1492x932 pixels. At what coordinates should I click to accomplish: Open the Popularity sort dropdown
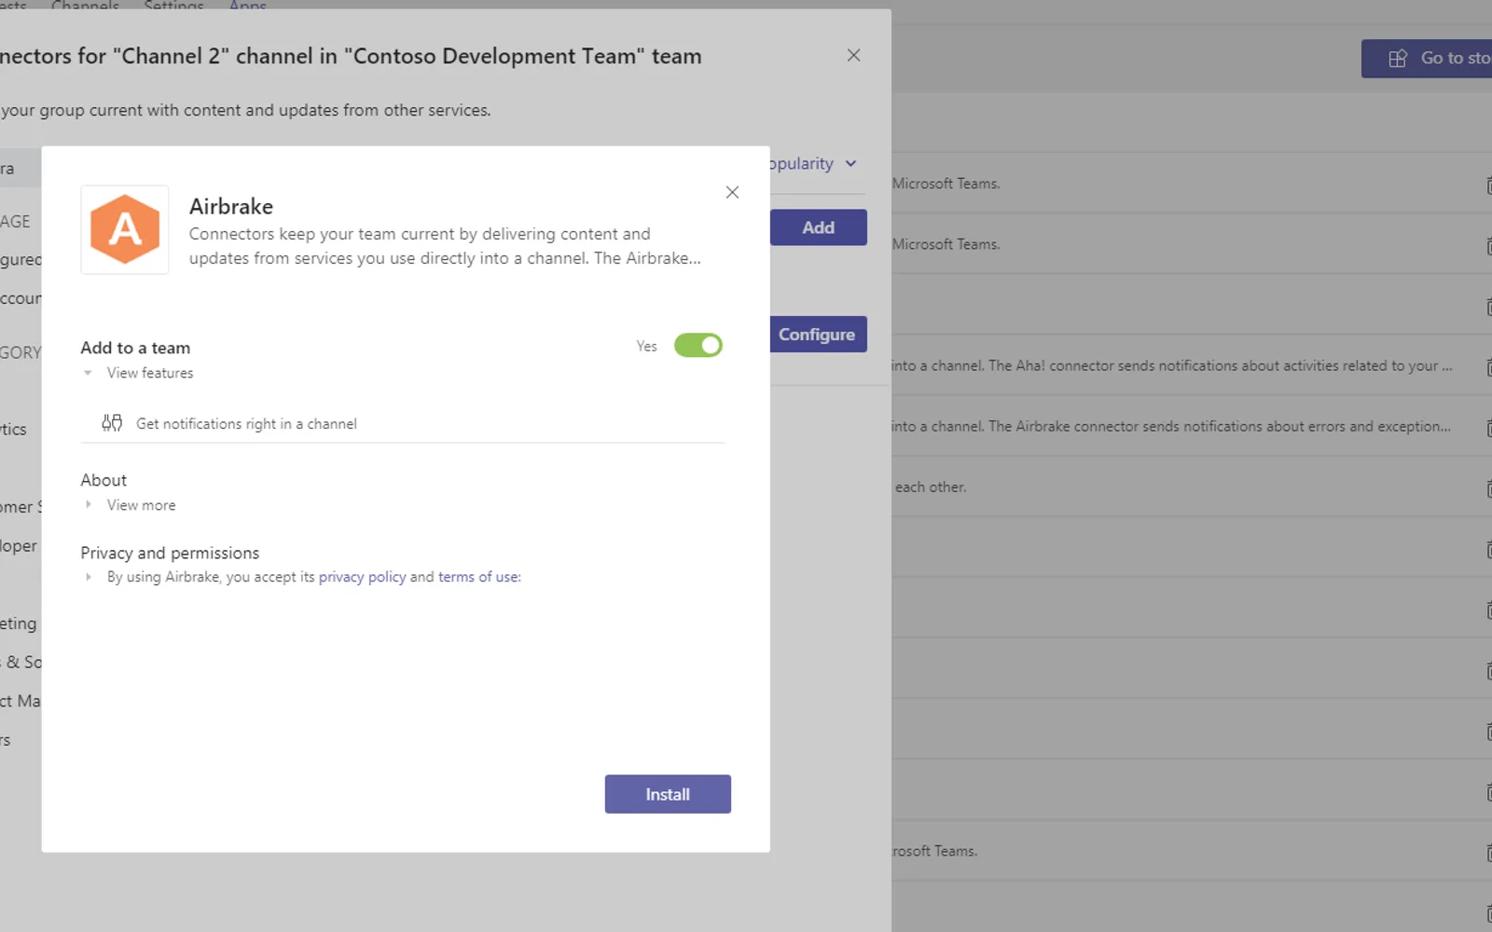[x=812, y=164]
